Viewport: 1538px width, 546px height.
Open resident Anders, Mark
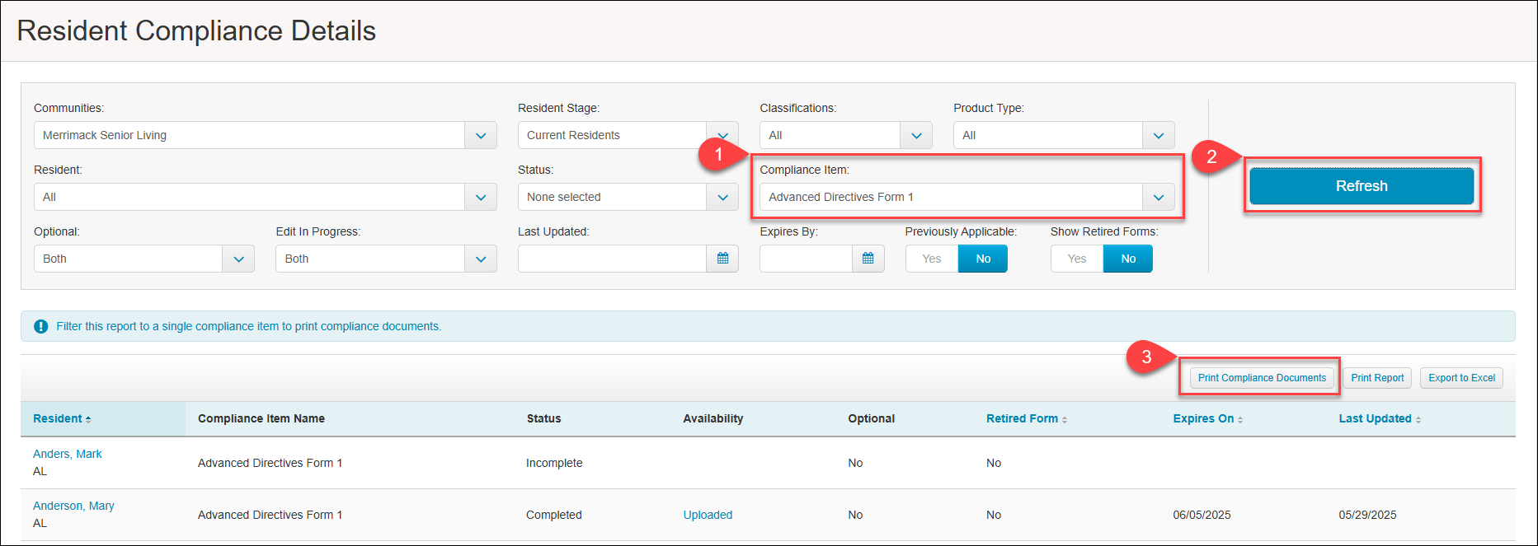tap(68, 454)
